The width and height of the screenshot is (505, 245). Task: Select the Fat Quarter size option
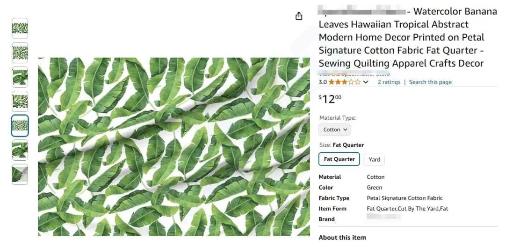[339, 159]
